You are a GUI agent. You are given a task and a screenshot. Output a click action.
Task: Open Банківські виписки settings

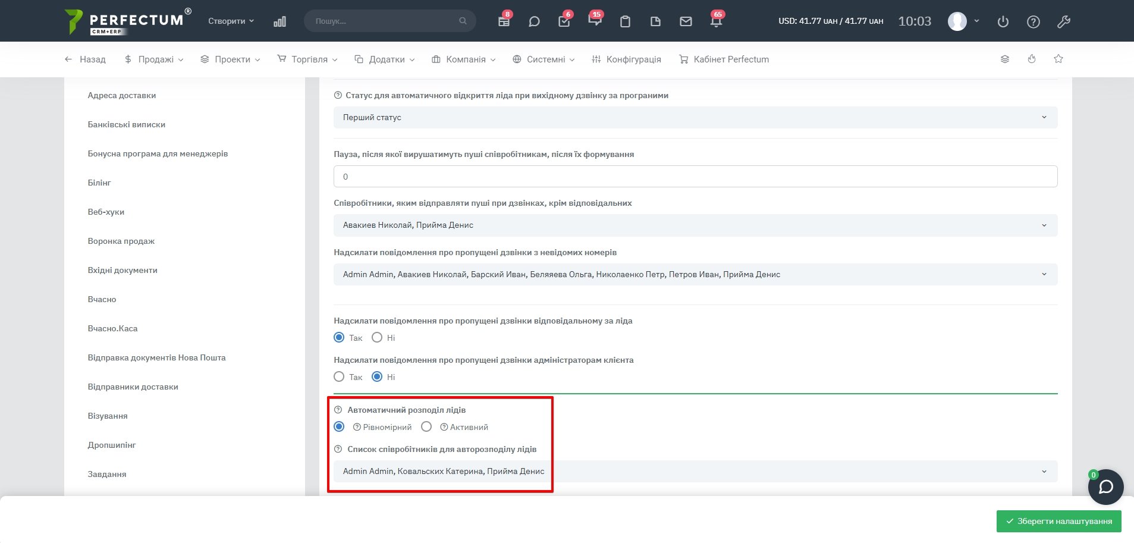[x=127, y=124]
